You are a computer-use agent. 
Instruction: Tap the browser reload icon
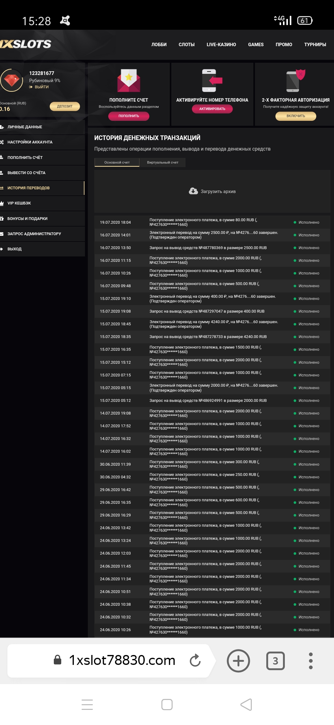point(195,660)
